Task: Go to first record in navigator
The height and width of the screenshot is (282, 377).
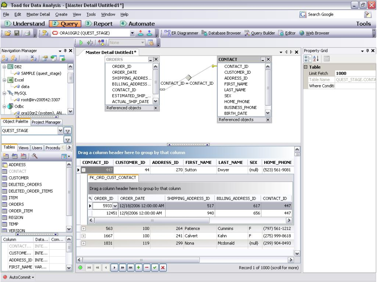Action: coord(89,268)
